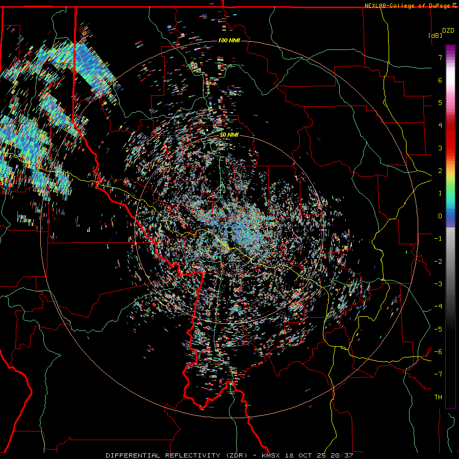Click the TH label below the scale

pyautogui.click(x=438, y=397)
